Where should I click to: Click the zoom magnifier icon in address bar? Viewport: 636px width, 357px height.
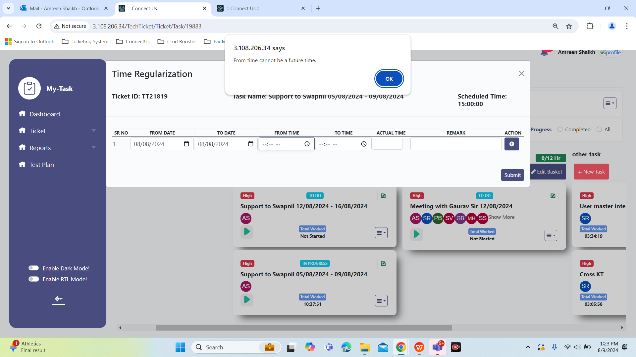[x=556, y=26]
